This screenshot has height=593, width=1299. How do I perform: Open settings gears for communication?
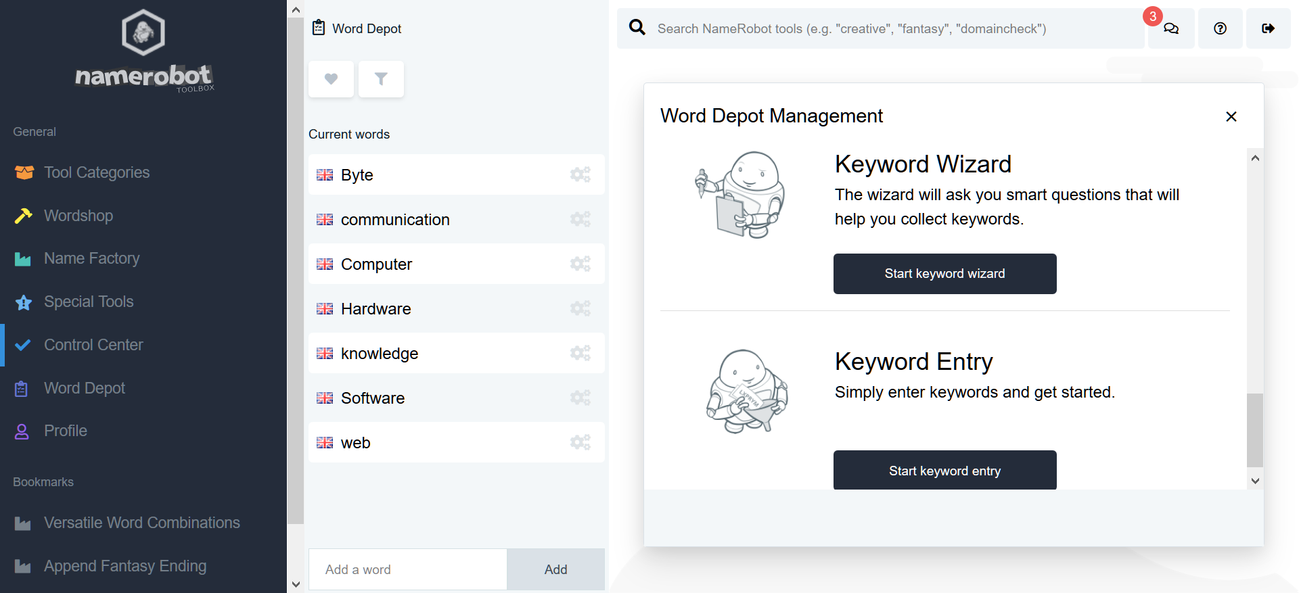tap(580, 219)
